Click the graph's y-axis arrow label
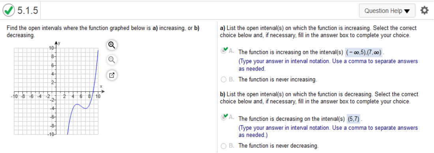The height and width of the screenshot is (153, 434). pos(58,43)
